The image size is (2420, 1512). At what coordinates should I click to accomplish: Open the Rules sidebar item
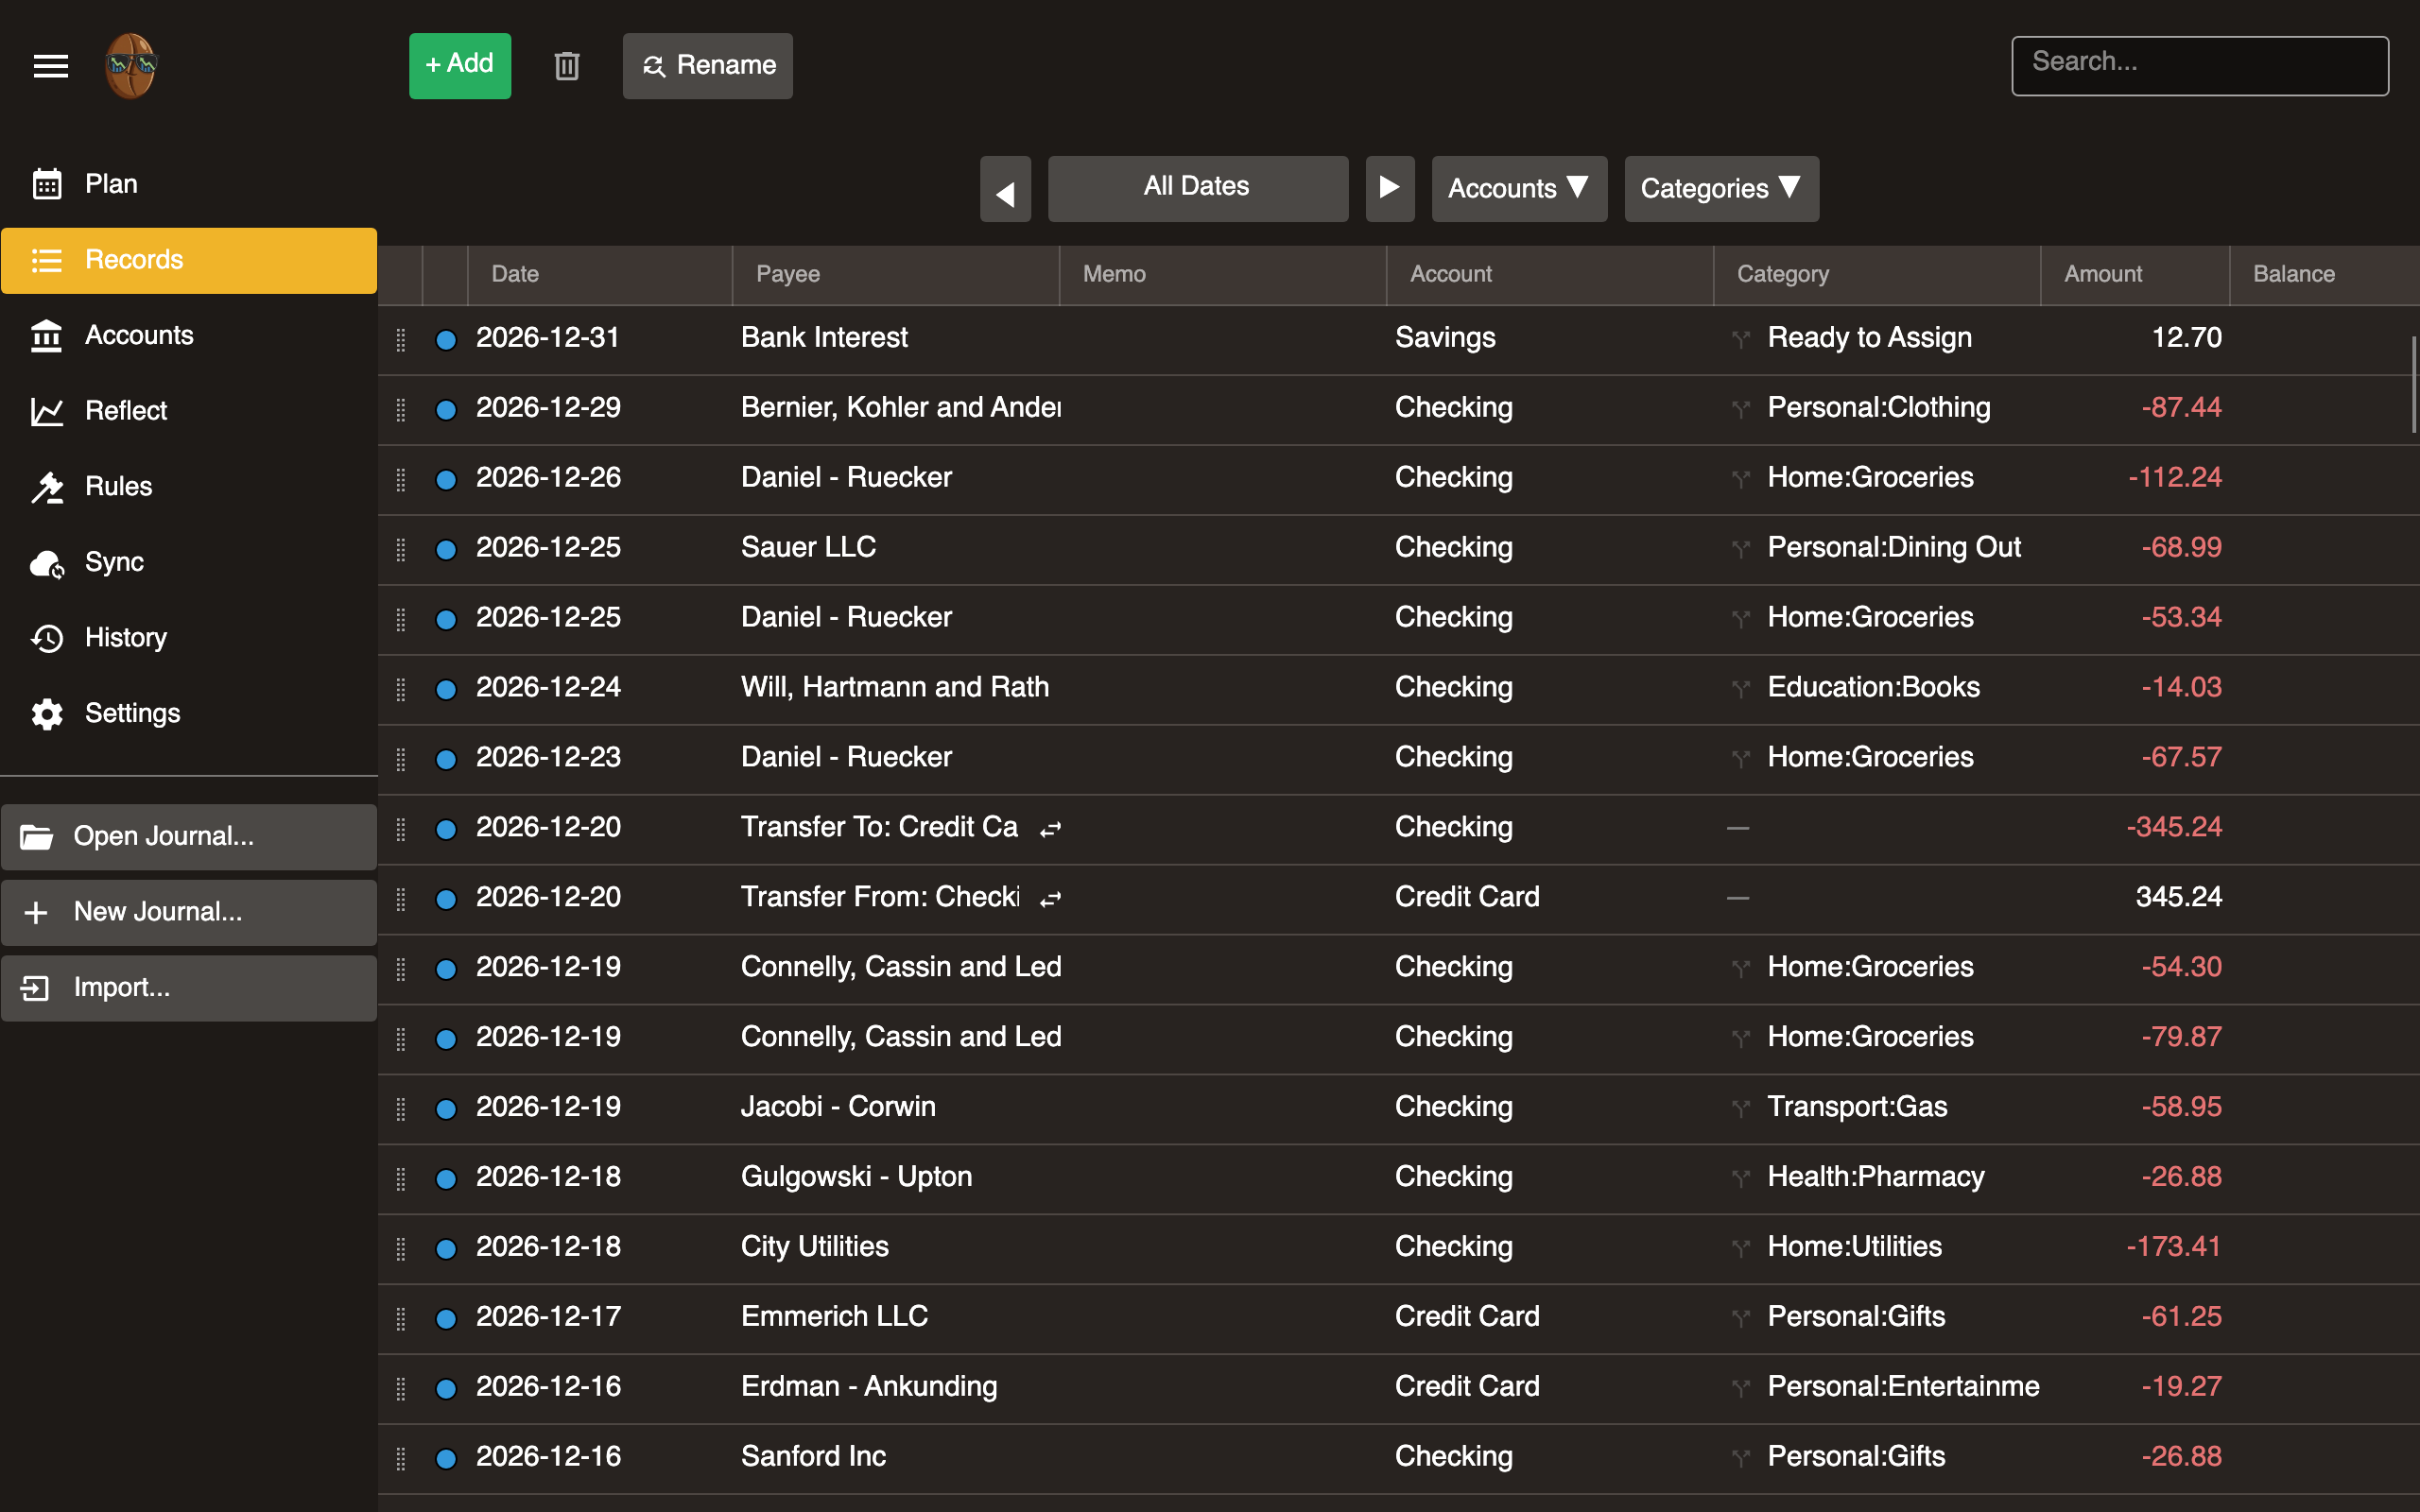118,487
